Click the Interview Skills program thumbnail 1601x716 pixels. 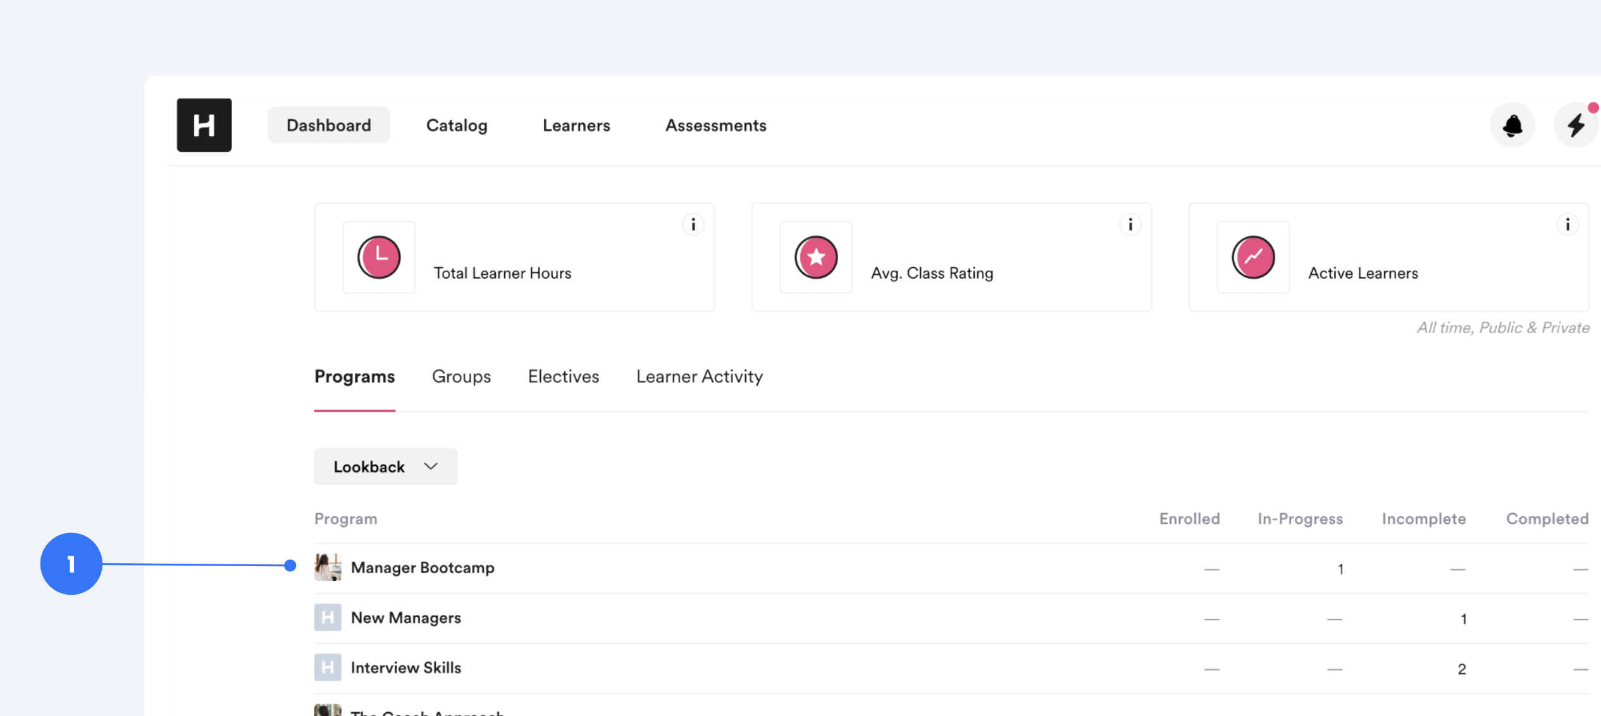328,667
